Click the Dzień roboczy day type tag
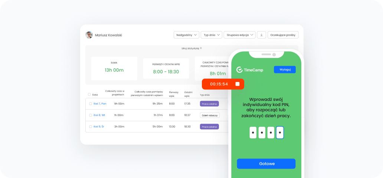 [210, 115]
